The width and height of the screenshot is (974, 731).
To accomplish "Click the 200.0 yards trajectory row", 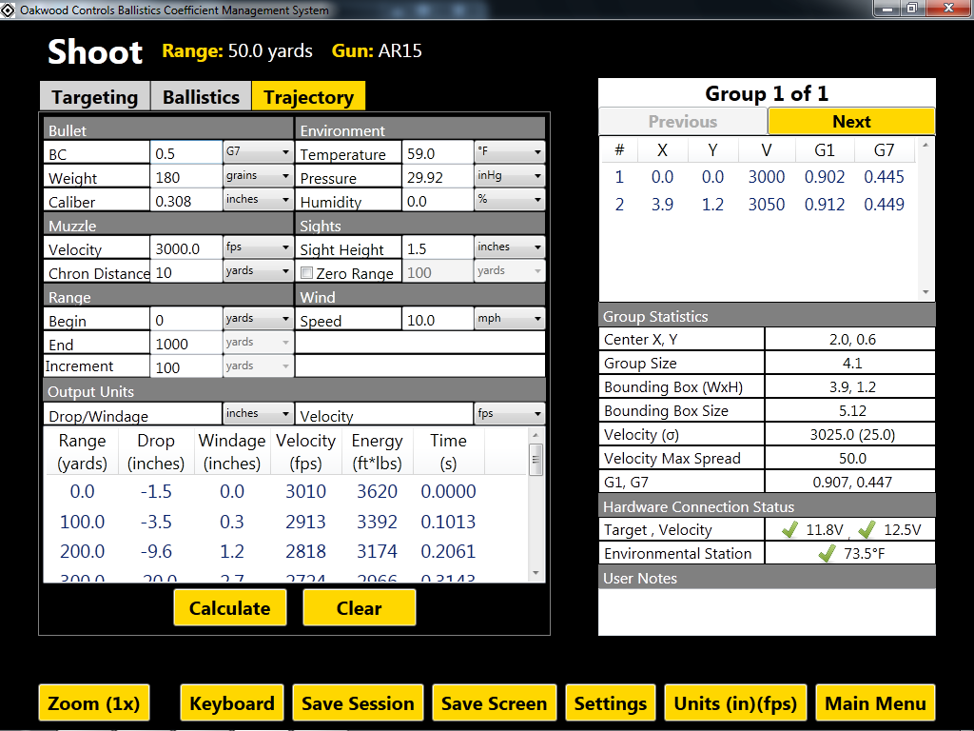I will [285, 551].
